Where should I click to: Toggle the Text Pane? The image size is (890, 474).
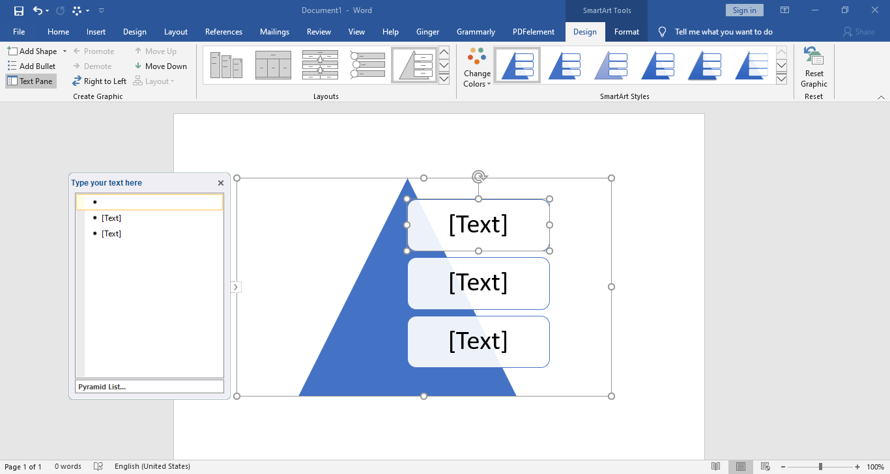[30, 81]
